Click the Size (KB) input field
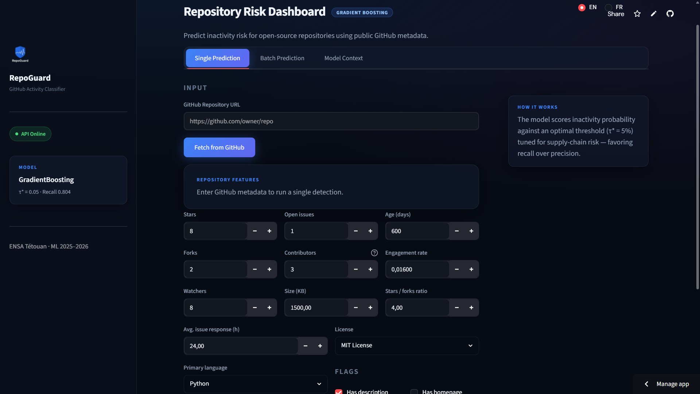The image size is (700, 394). tap(316, 308)
